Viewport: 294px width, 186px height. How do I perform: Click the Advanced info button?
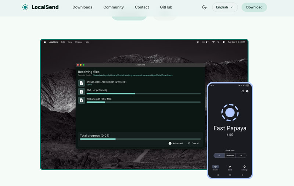[x=176, y=143]
